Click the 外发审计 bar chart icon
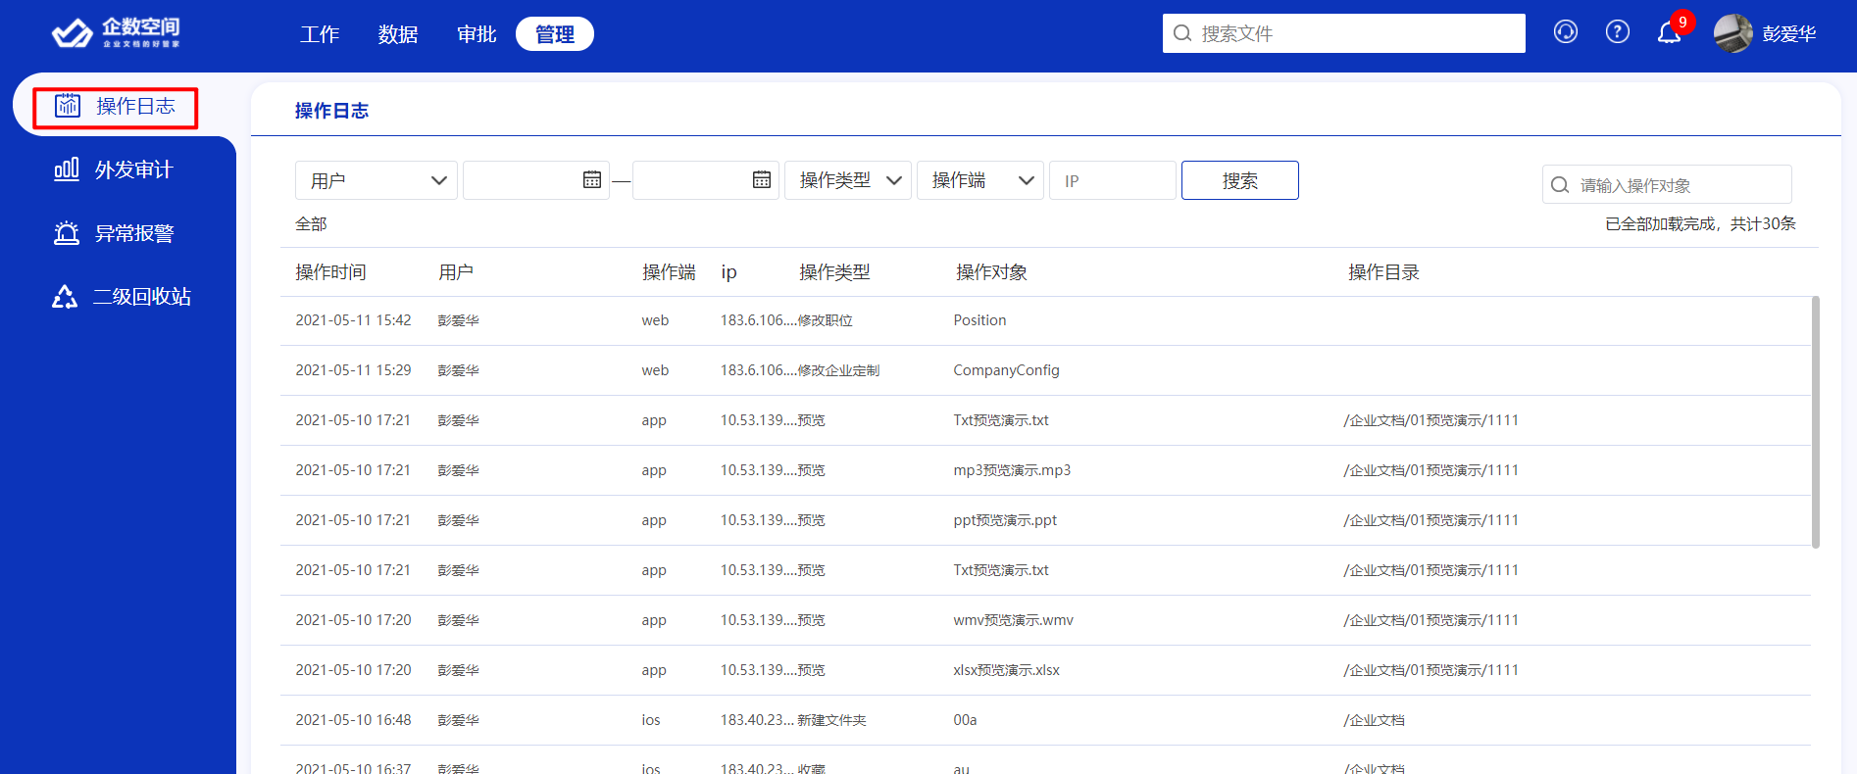 point(67,169)
